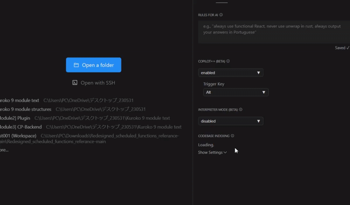Viewport: 350px width, 205px height.
Task: Open with SSH option
Action: click(x=93, y=83)
